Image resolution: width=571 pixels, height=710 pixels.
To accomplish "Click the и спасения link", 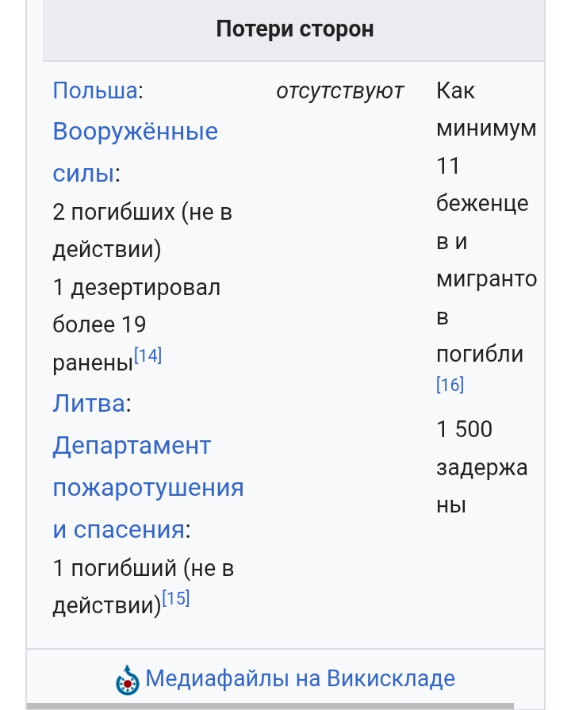I will click(119, 529).
